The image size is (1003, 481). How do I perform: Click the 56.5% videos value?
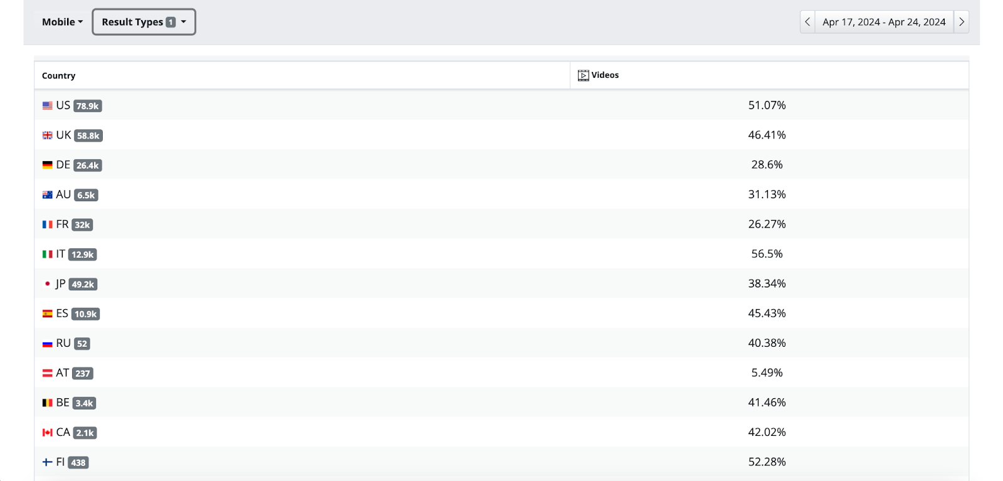tap(767, 254)
